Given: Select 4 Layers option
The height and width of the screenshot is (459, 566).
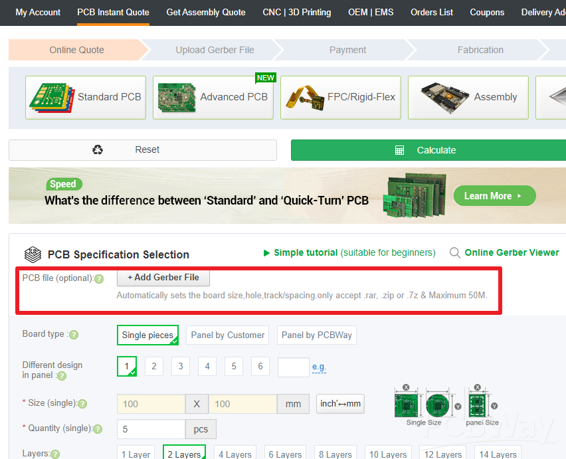Looking at the screenshot, I should [235, 454].
